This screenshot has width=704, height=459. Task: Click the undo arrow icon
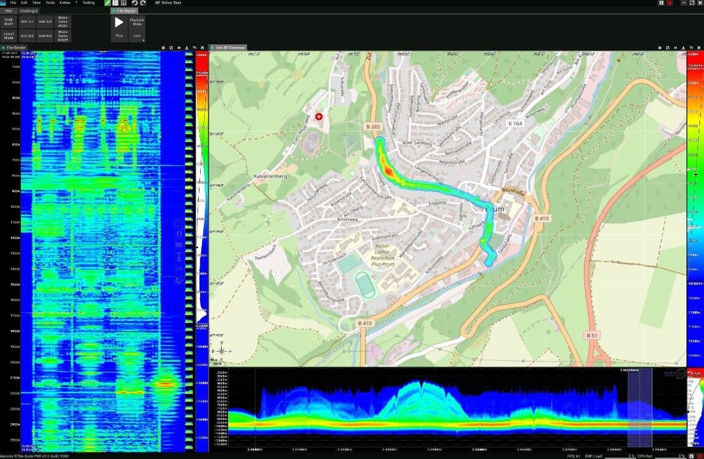tap(134, 3)
